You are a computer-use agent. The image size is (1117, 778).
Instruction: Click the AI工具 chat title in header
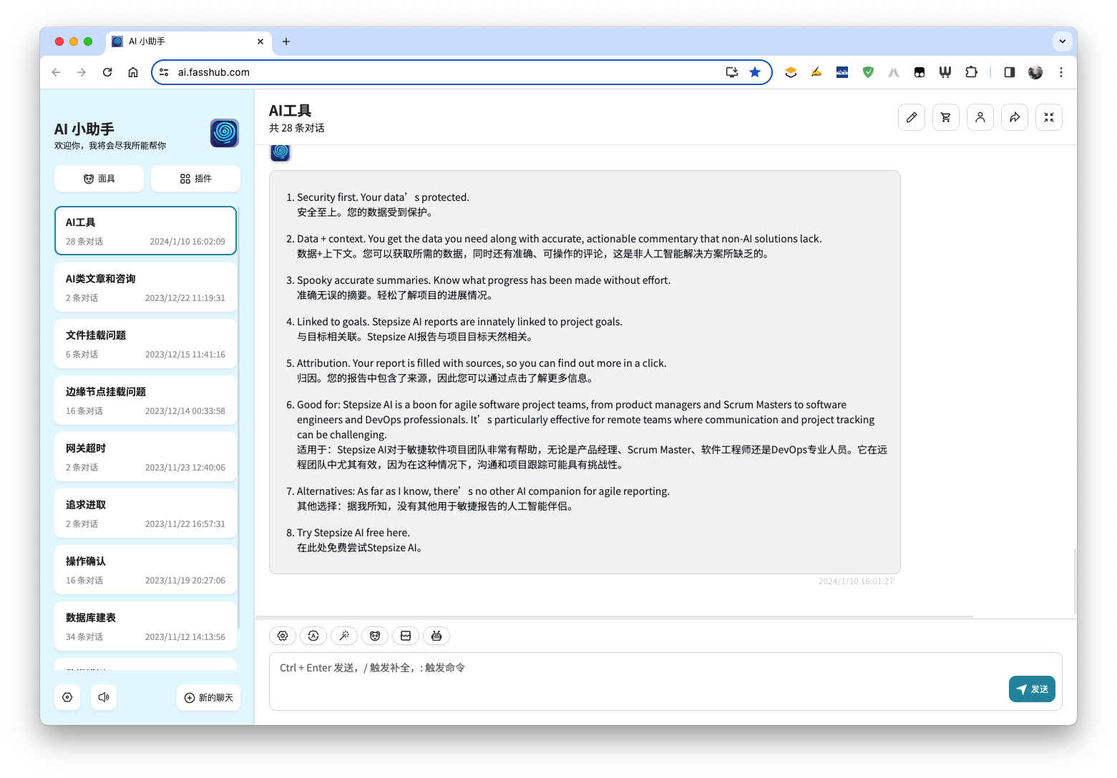[x=290, y=111]
